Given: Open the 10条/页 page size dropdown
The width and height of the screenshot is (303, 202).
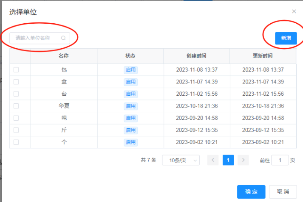Looking at the screenshot, I should coord(181,160).
